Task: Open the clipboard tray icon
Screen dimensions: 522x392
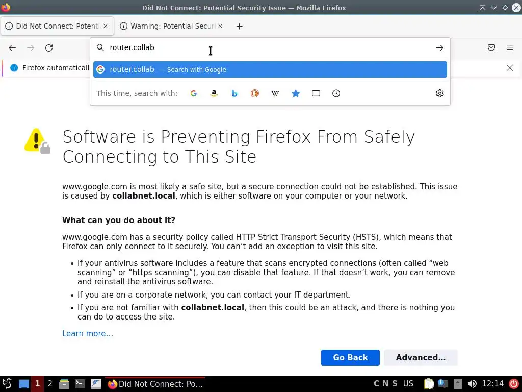Action: click(429, 384)
